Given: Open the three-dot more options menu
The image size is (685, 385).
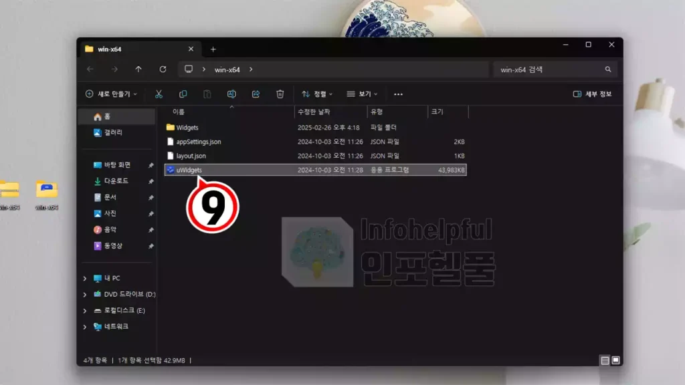Looking at the screenshot, I should click(398, 94).
